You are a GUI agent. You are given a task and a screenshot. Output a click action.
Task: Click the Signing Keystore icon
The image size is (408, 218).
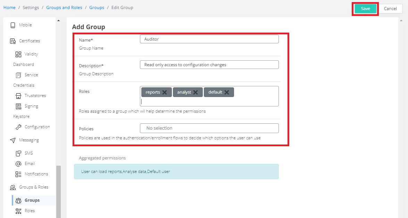18,106
